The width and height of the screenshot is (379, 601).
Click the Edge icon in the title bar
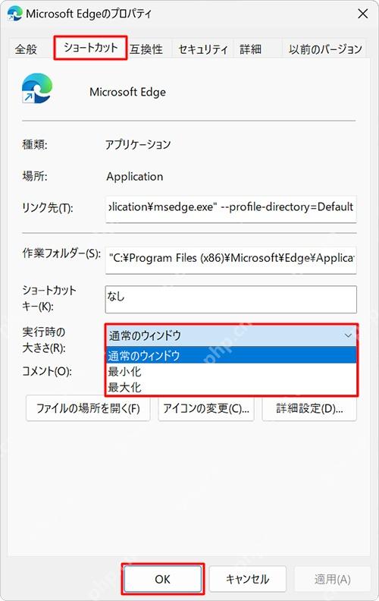(x=14, y=14)
